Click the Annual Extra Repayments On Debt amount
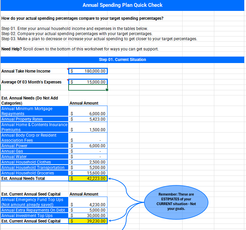 pyautogui.click(x=88, y=210)
